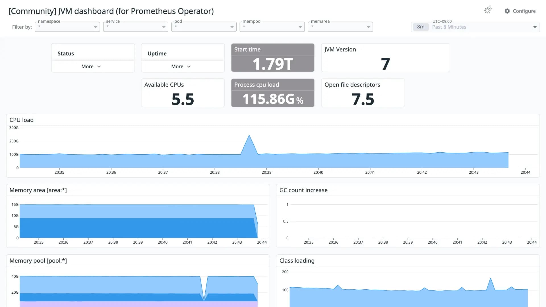Select the Start time 1.79T widget
Viewport: 546px width, 307px height.
273,57
